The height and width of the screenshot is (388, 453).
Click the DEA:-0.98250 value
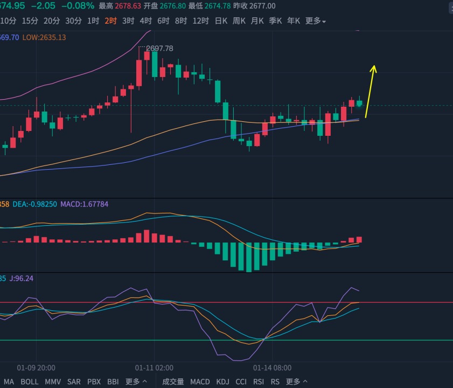click(35, 204)
